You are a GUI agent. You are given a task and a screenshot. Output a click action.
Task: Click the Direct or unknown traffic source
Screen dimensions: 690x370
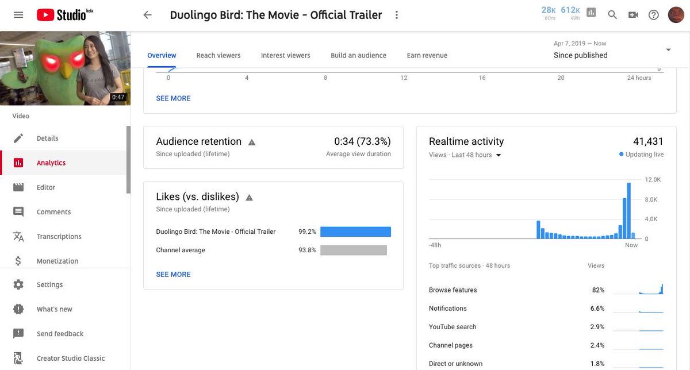coord(456,364)
